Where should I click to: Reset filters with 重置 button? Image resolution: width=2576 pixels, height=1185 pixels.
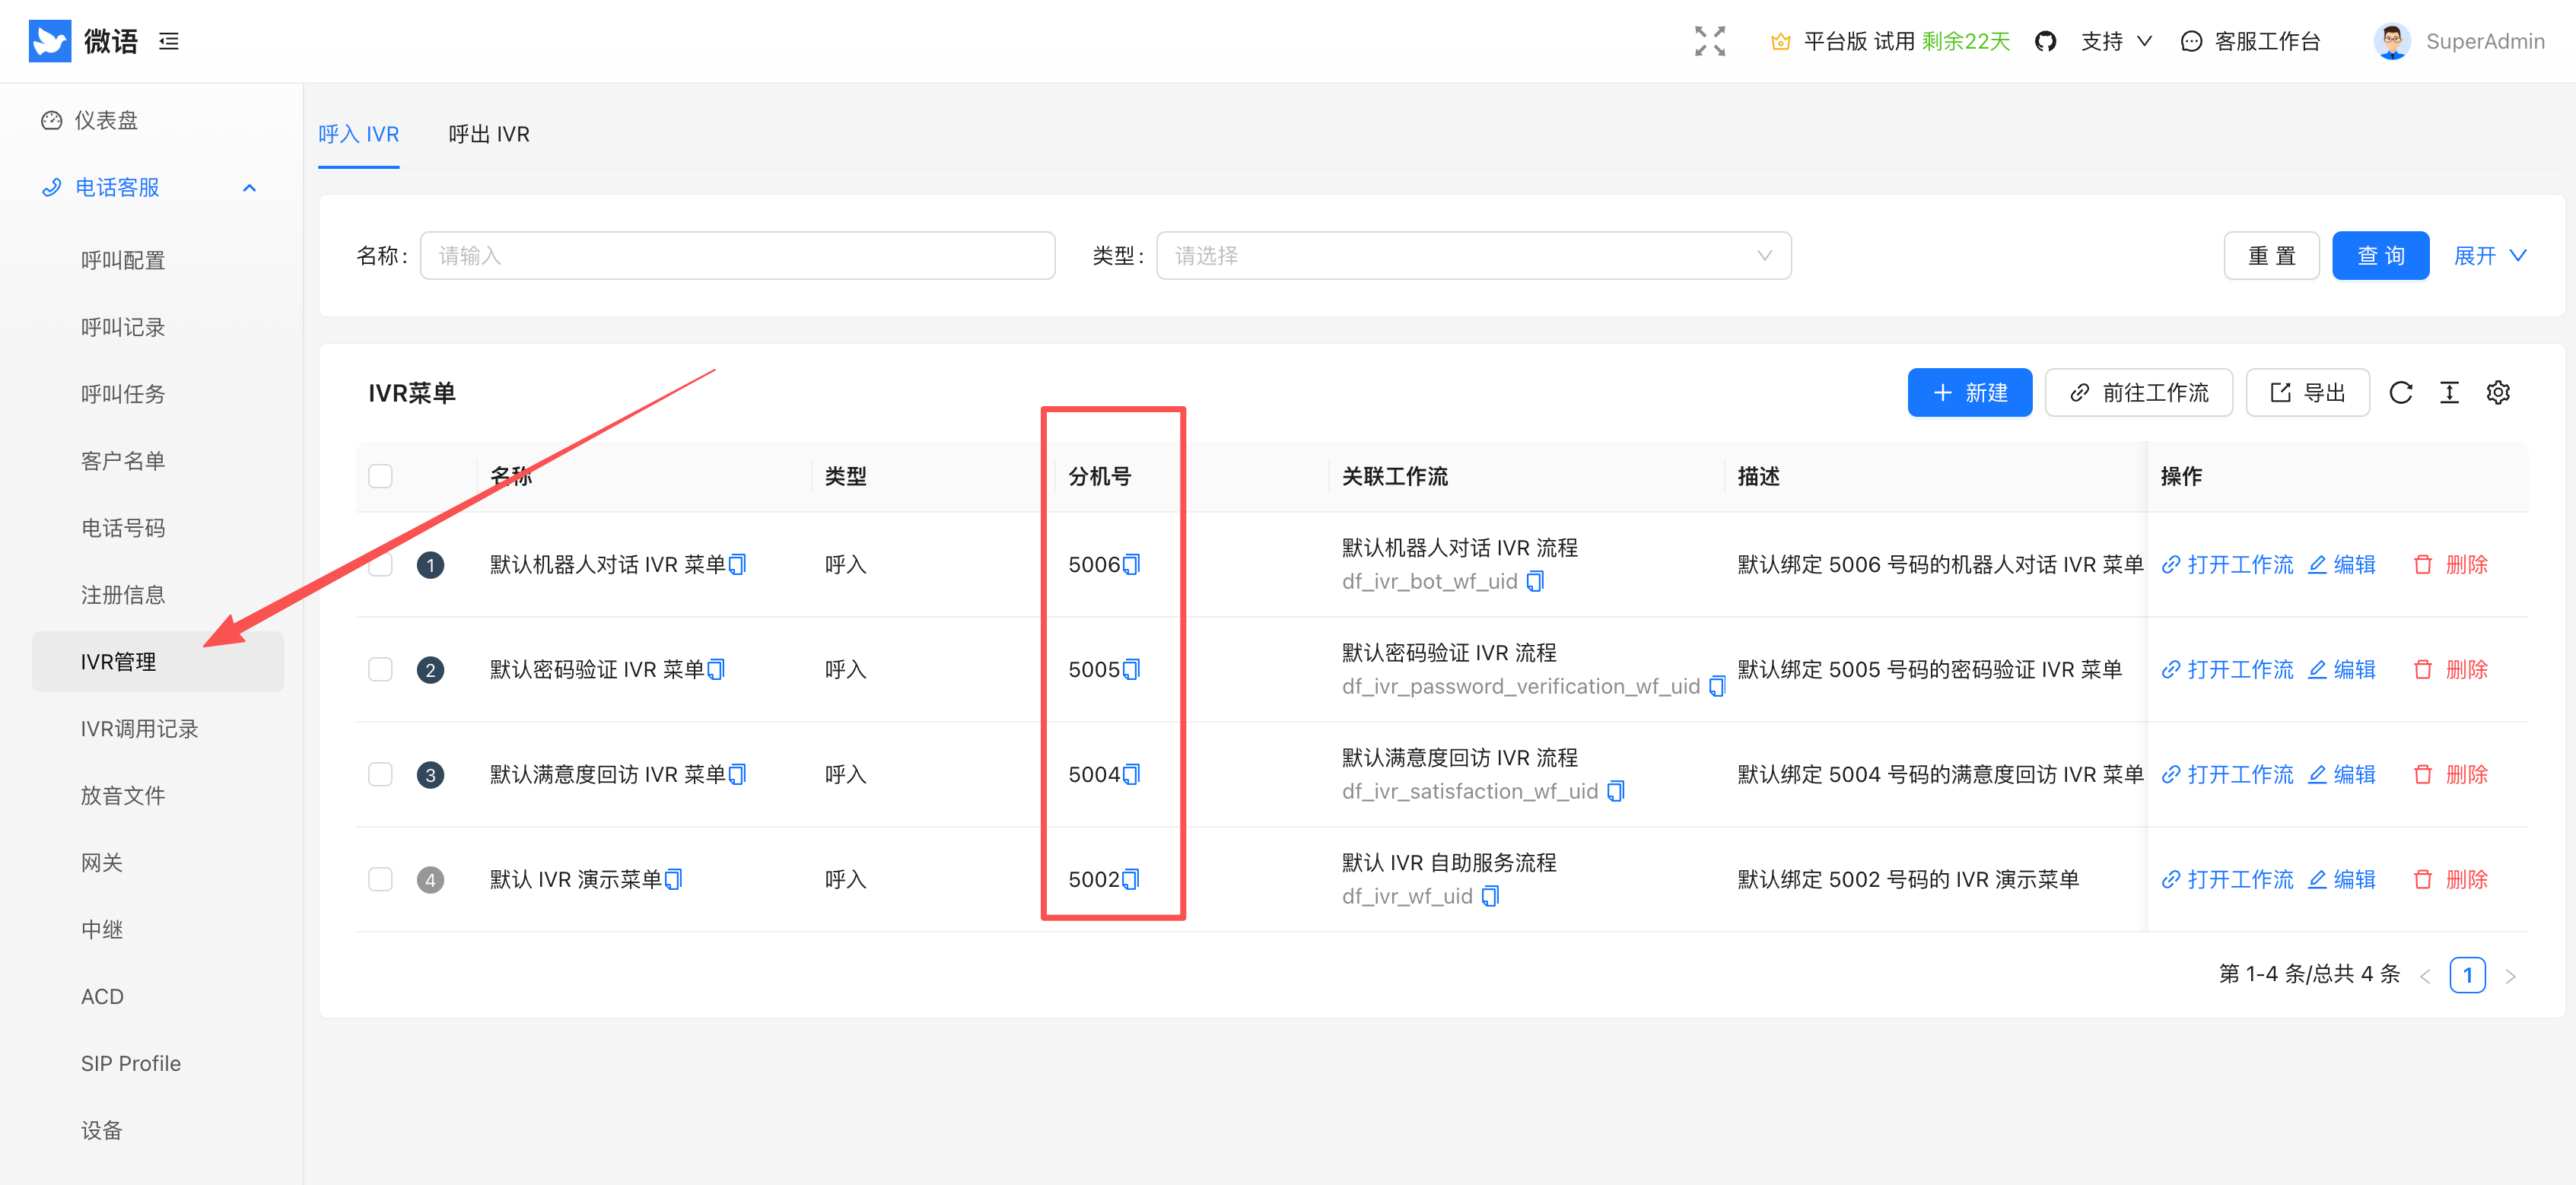pos(2272,256)
